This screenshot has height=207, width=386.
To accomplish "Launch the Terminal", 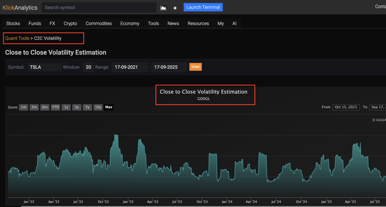I will [203, 7].
